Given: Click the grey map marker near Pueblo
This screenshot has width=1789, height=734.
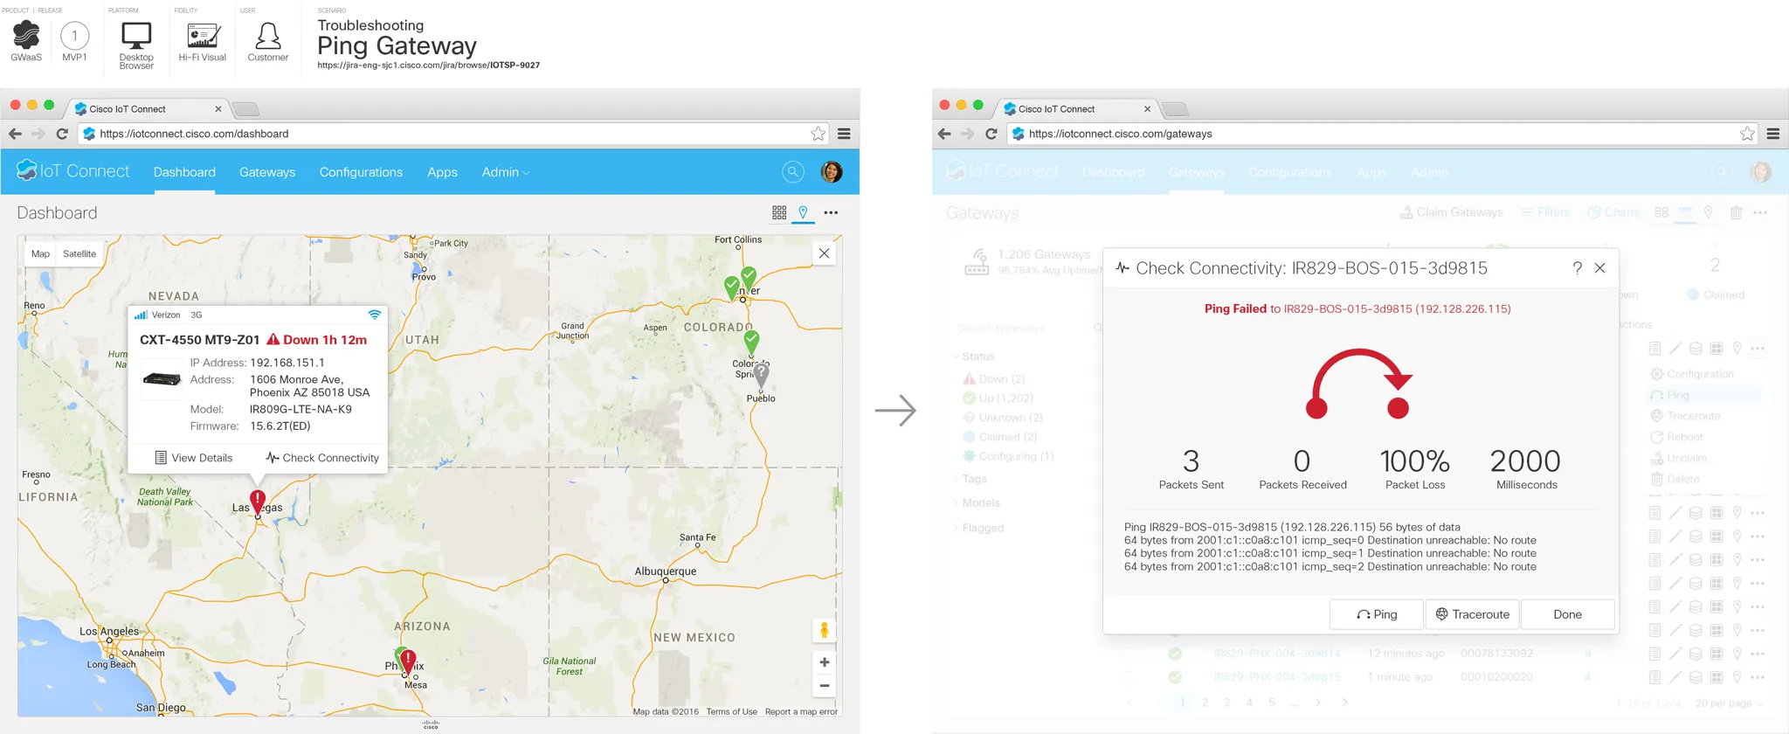Looking at the screenshot, I should tap(762, 376).
